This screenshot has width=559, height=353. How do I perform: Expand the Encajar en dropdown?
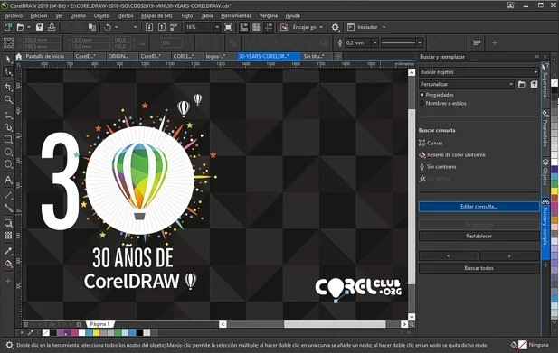coord(321,27)
